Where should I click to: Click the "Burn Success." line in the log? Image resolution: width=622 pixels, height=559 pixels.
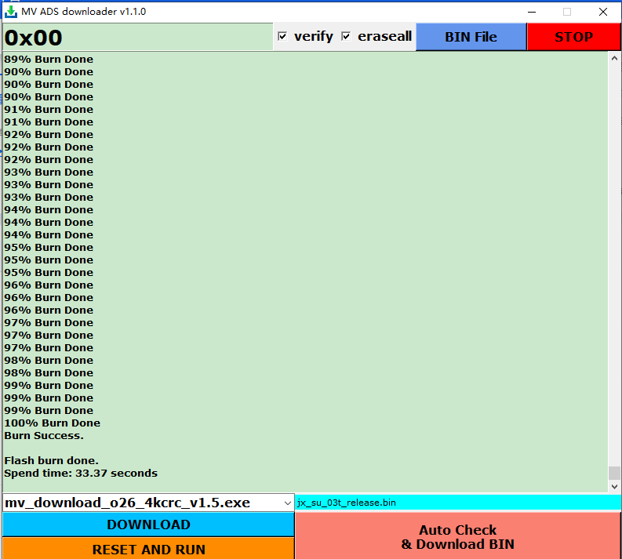click(x=44, y=435)
